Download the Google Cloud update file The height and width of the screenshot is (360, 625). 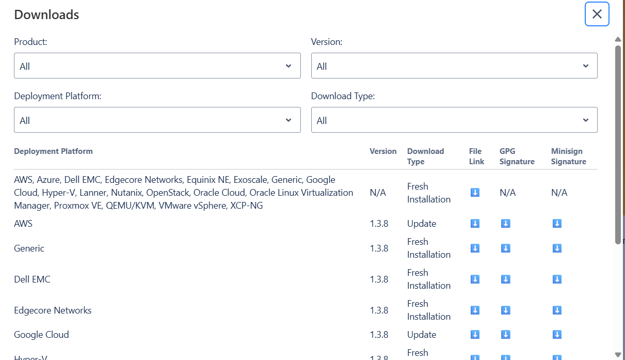pos(474,334)
